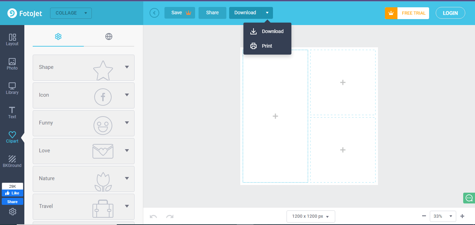475x225 pixels.
Task: Open the Library panel
Action: 12,88
